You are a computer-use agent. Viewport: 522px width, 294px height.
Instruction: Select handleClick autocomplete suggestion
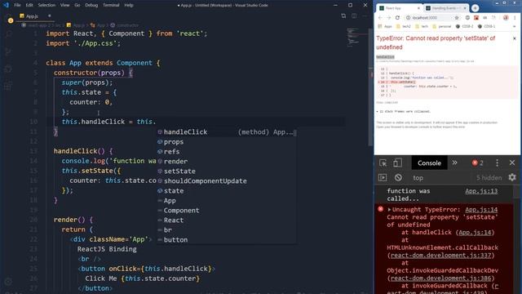tap(227, 132)
